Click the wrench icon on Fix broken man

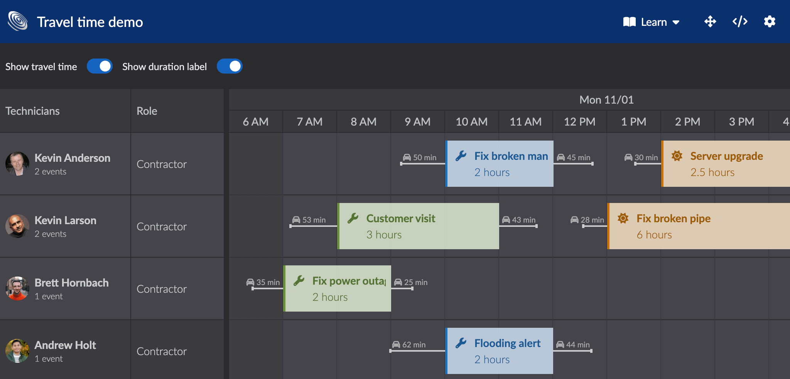[x=461, y=156]
